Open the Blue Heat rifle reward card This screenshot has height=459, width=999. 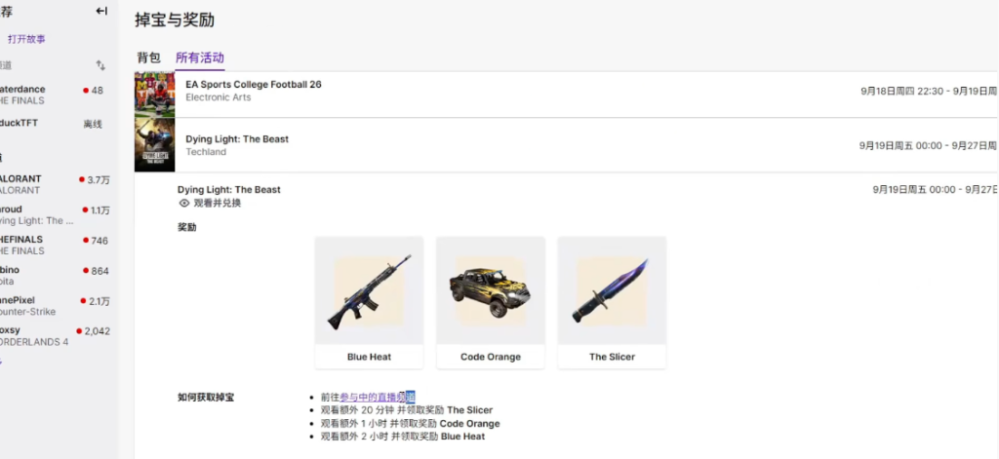click(369, 302)
